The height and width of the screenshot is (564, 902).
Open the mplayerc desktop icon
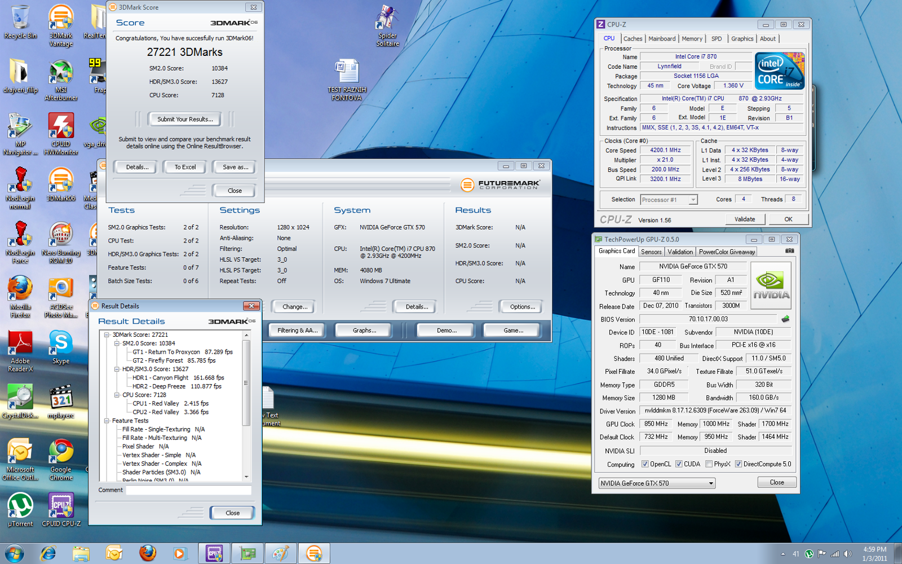[x=61, y=400]
